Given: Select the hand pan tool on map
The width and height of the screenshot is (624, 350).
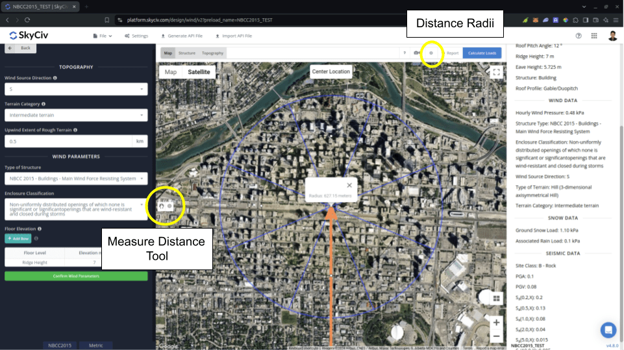Looking at the screenshot, I should (x=162, y=206).
